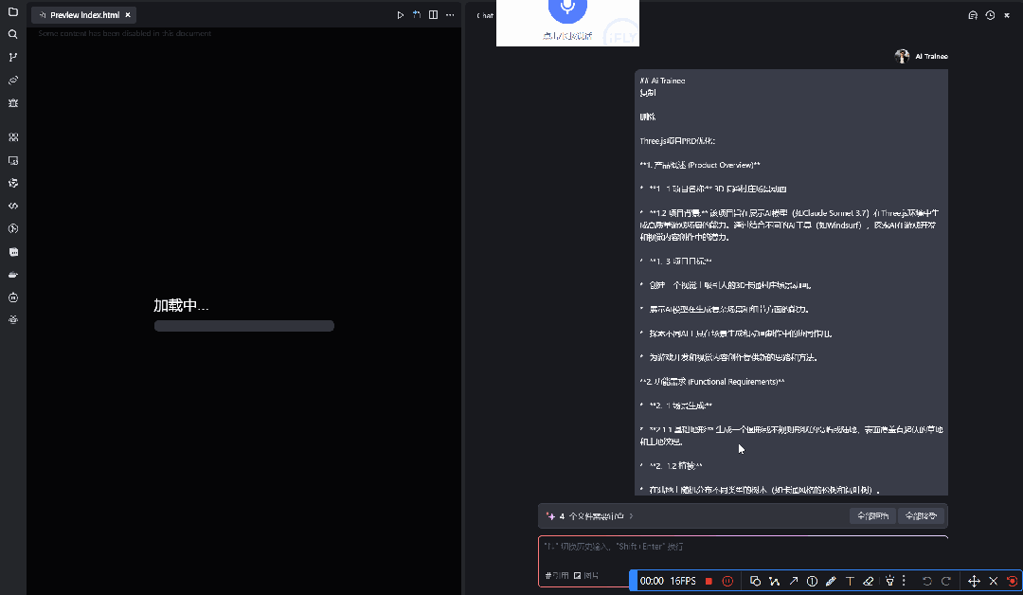Click the Run play icon in editor toolbar

400,15
